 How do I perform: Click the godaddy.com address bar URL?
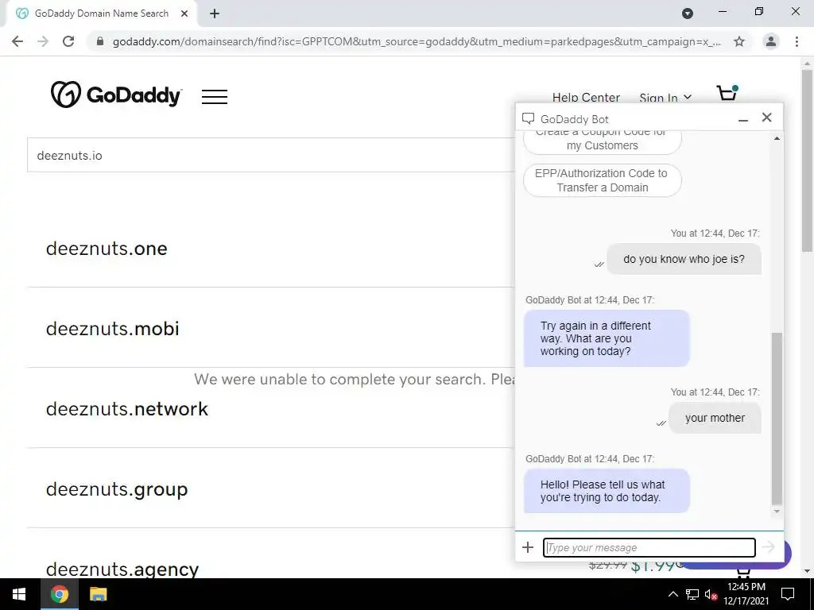[x=417, y=41]
